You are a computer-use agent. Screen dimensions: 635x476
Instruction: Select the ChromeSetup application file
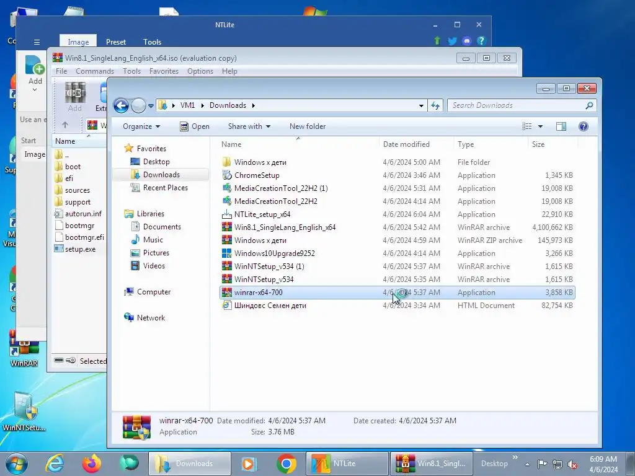coord(397,175)
